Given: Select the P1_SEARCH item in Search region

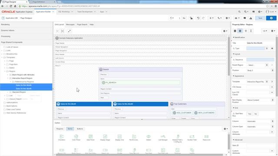Looking at the screenshot, I should pyautogui.click(x=141, y=83).
